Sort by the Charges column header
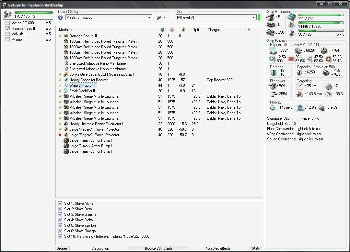Screen dimensions: 350x252 point(214,30)
